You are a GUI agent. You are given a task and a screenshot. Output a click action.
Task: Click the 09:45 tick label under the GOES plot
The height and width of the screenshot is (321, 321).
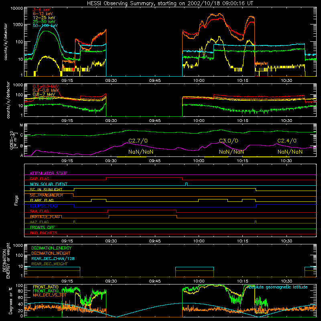point(155,161)
